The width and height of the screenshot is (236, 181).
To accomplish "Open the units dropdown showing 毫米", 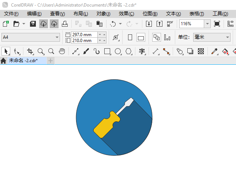I will [x=212, y=37].
